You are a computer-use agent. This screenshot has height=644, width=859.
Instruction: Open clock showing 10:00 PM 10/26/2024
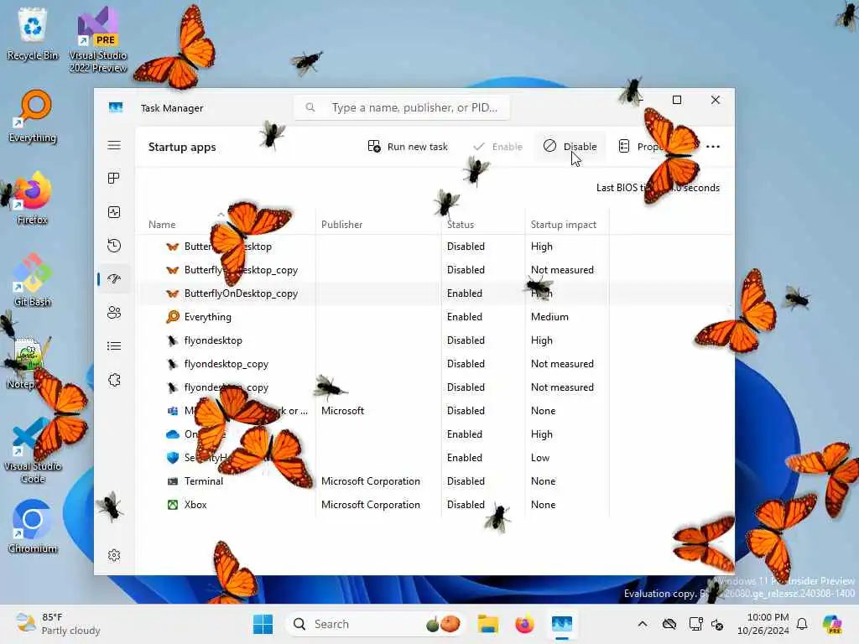[x=763, y=624]
